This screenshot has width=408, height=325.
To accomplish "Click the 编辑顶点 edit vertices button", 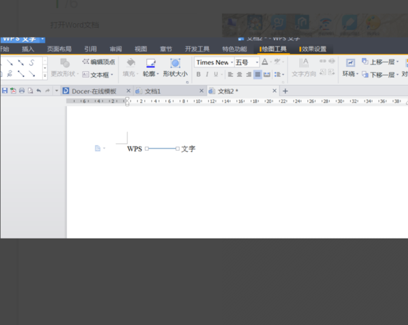I will (99, 62).
